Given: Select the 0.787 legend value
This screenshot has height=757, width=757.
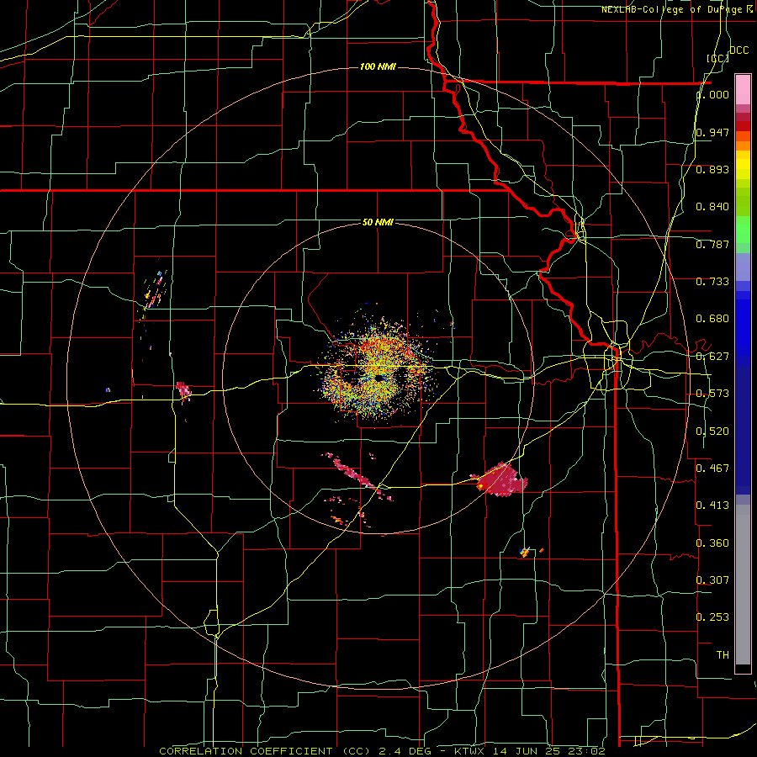Looking at the screenshot, I should (x=712, y=244).
